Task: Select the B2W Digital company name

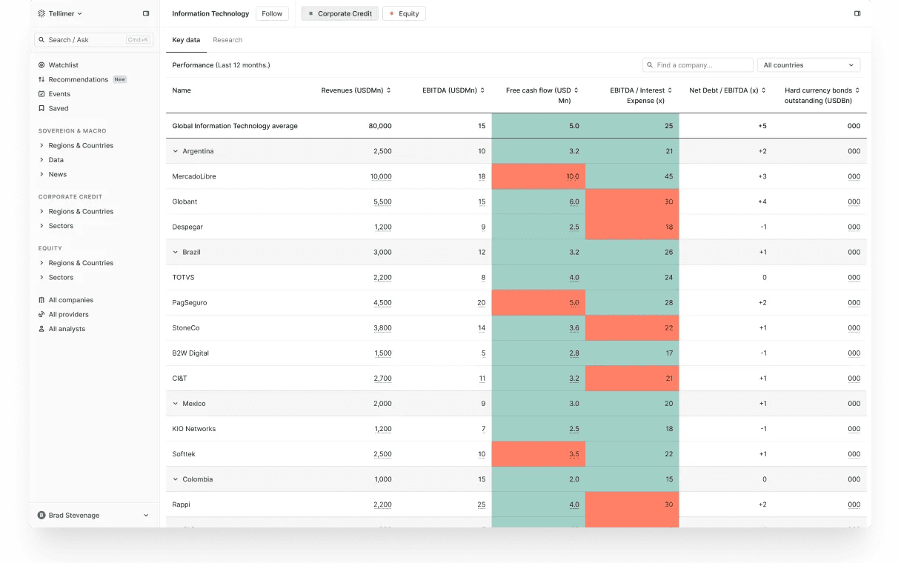Action: coord(190,353)
